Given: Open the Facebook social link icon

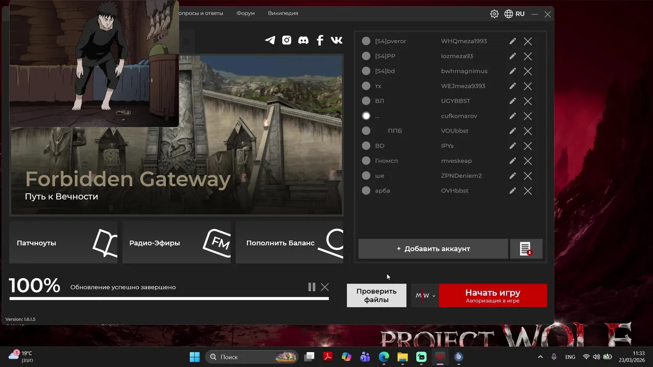Looking at the screenshot, I should pyautogui.click(x=320, y=40).
